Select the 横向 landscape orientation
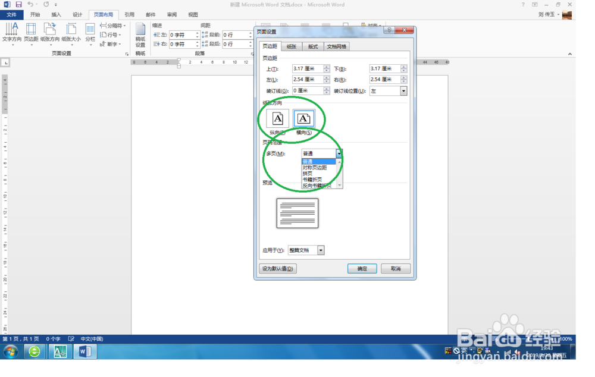The image size is (595, 377). (305, 118)
